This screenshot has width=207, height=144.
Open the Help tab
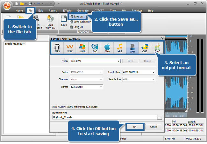(151, 11)
